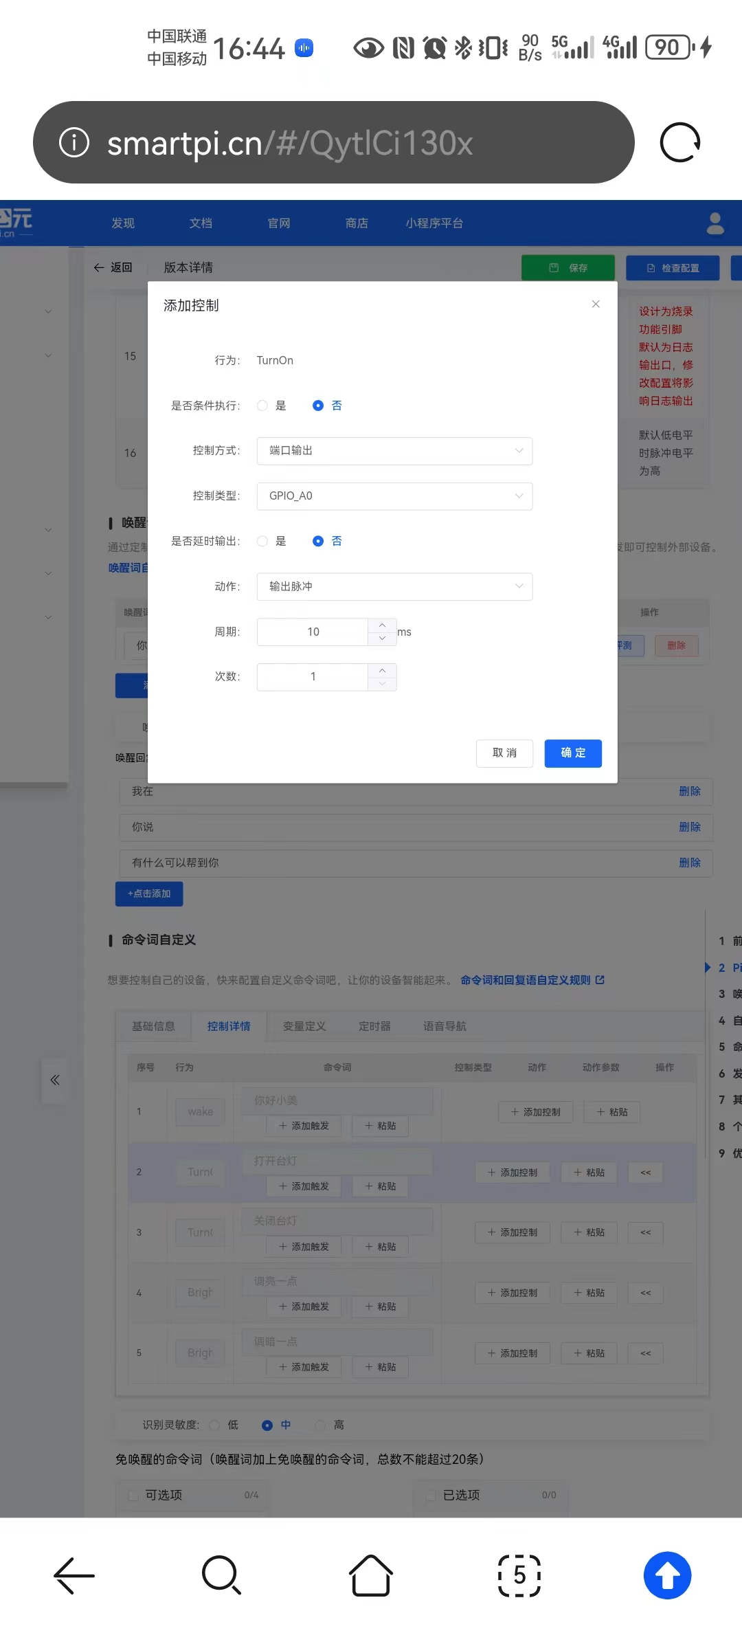The width and height of the screenshot is (742, 1633).
Task: Increase 周期 value with up arrow
Action: pos(382,625)
